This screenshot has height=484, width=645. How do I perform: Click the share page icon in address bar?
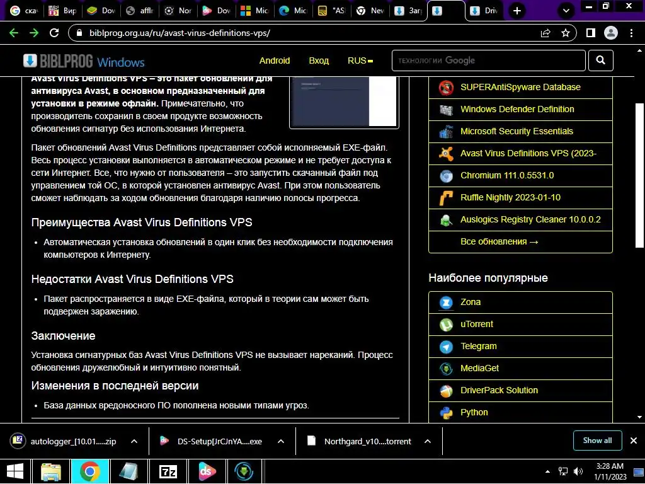(545, 33)
